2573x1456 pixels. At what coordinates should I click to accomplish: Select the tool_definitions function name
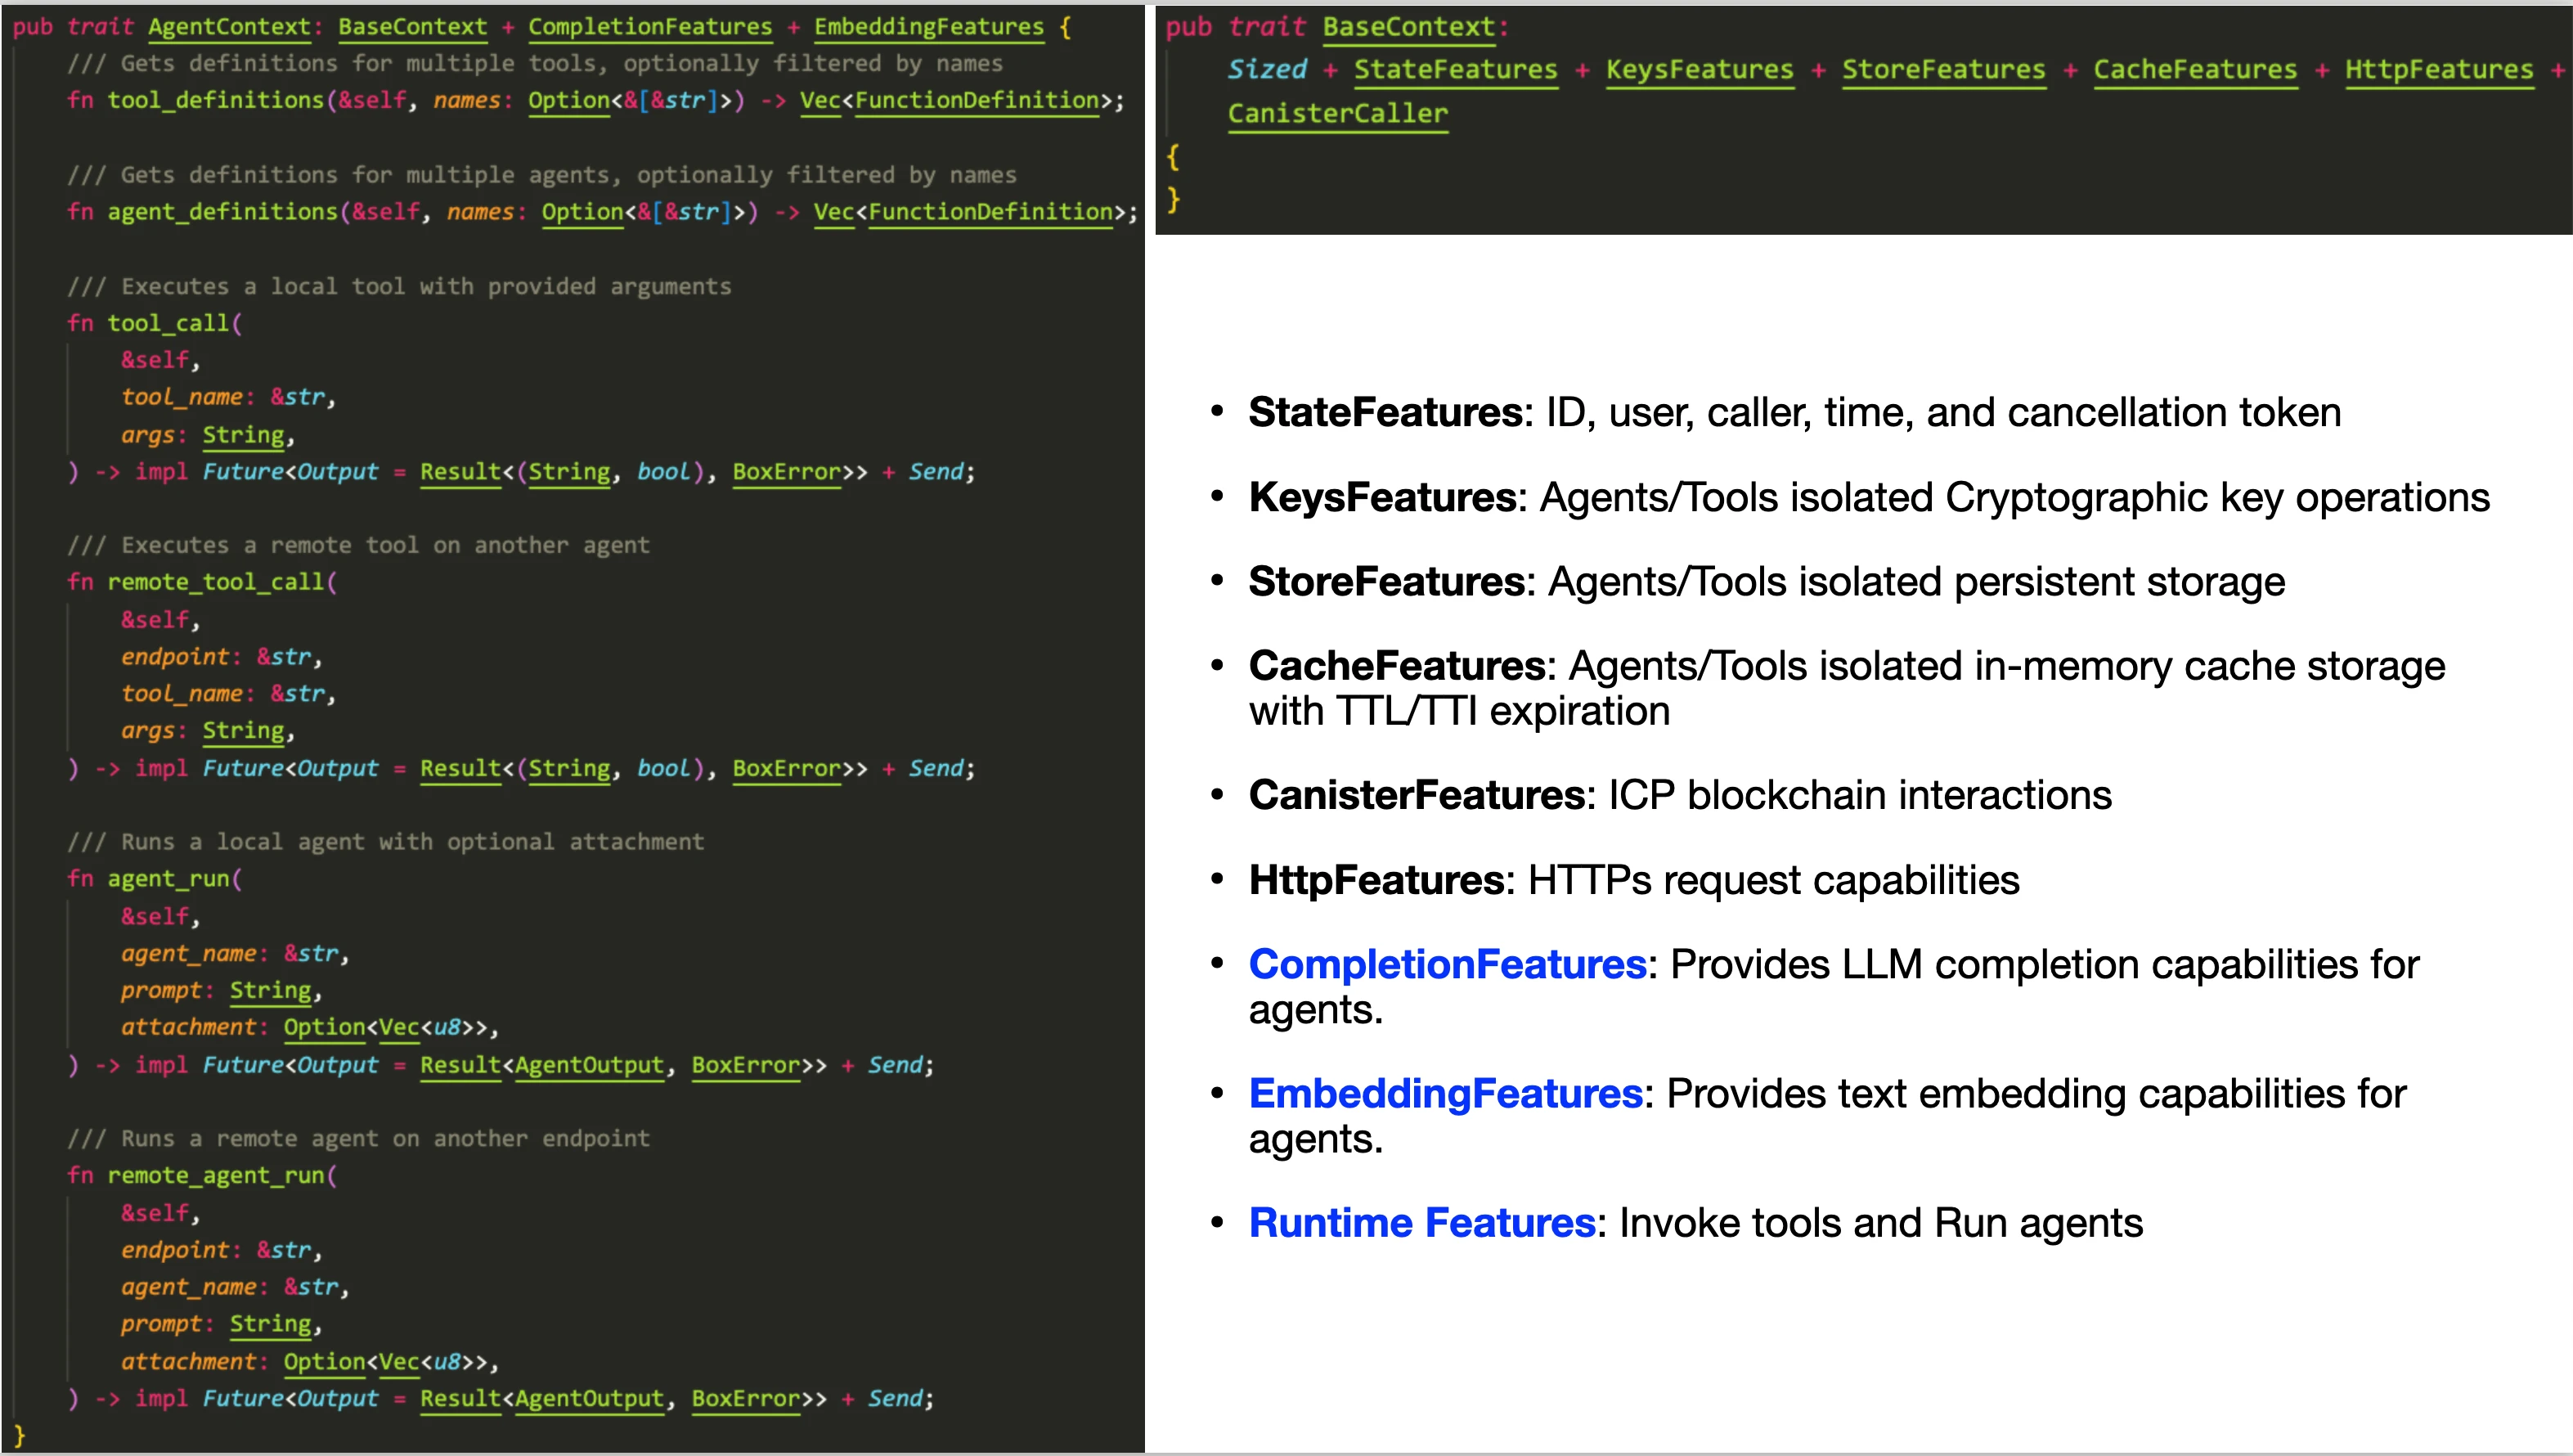click(x=215, y=100)
